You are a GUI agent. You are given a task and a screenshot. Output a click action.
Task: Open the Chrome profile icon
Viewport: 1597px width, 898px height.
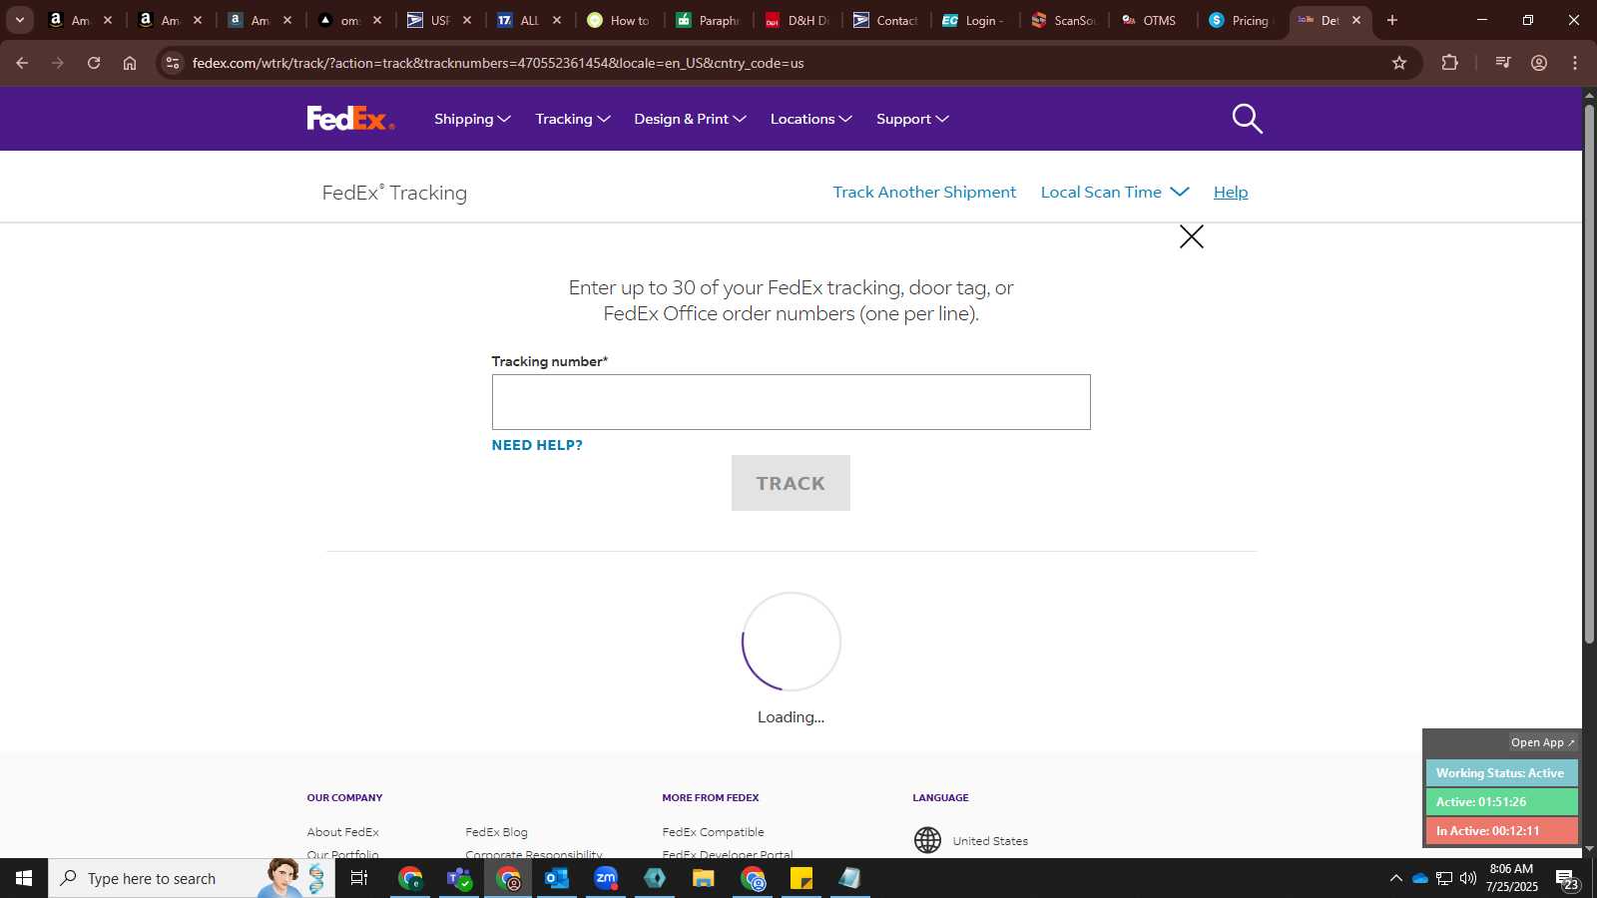1539,63
